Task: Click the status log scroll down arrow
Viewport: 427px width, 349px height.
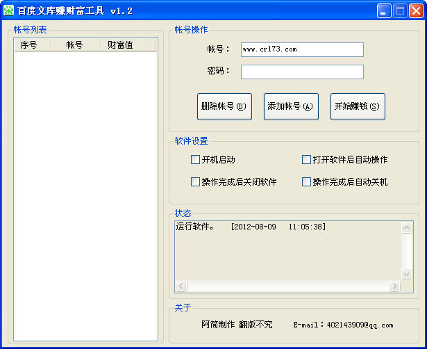Action: [407, 274]
